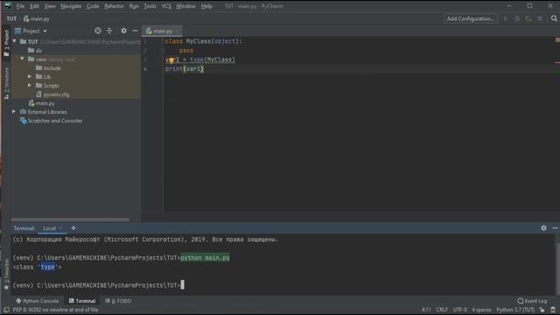Open the Event Log

[532, 301]
